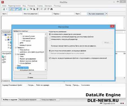Click the reconnect to server icon
This screenshot has width=127, height=106.
pos(38,9)
